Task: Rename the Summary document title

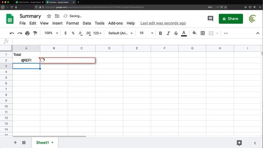Action: [x=30, y=16]
